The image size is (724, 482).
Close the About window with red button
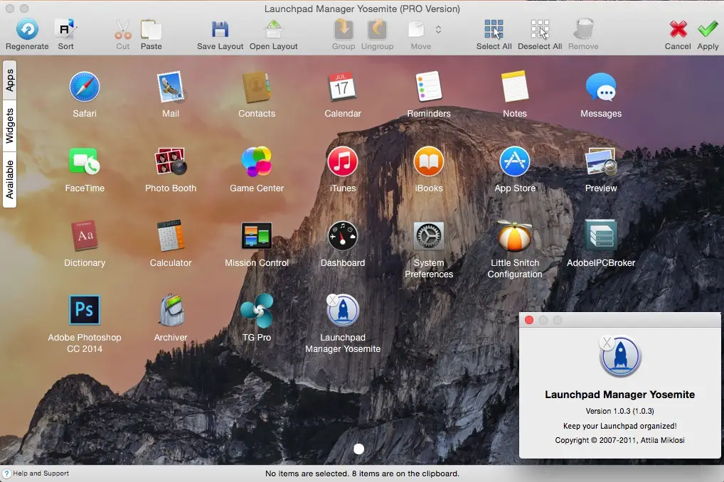click(529, 320)
